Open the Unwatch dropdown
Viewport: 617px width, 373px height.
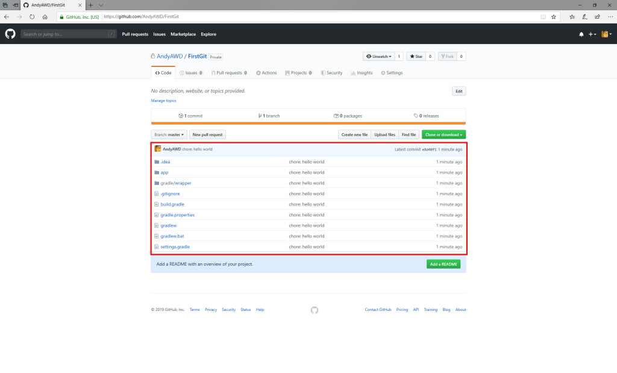[x=378, y=56]
